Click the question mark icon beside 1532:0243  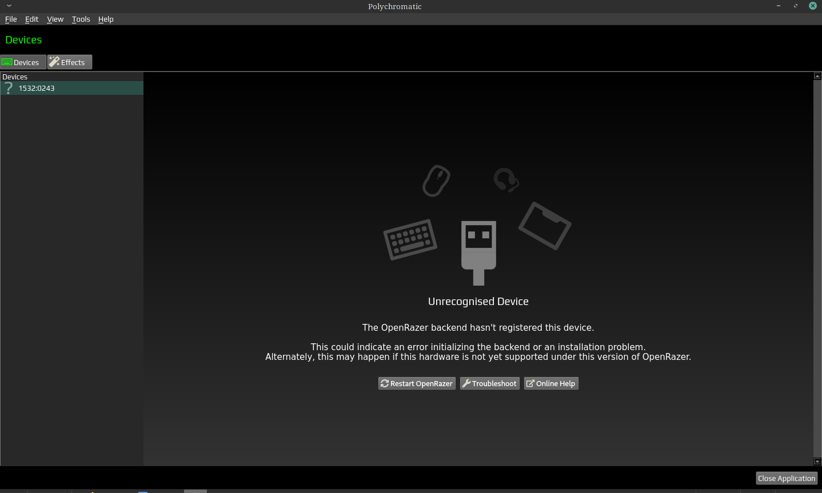tap(9, 88)
